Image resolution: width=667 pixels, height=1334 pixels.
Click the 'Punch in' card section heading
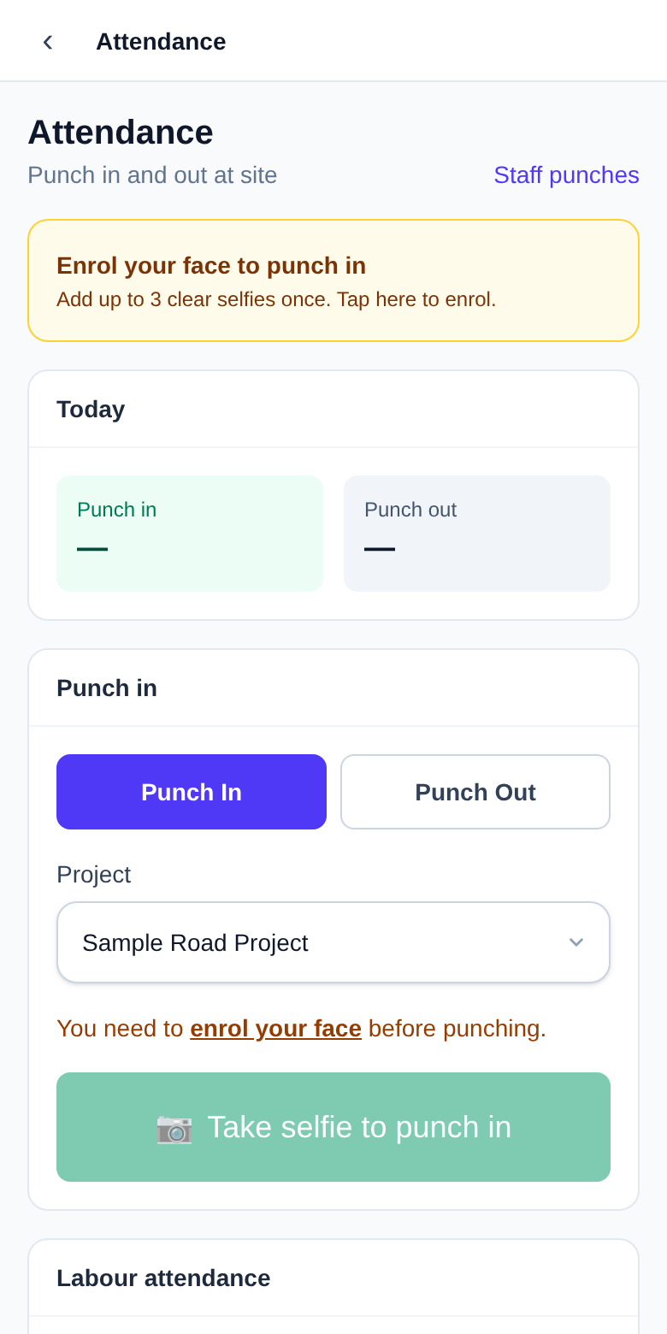point(107,688)
